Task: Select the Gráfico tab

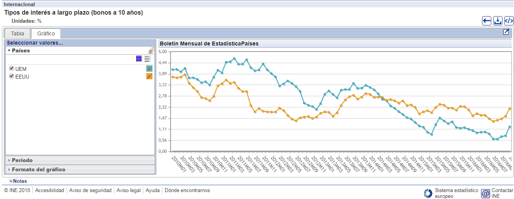Action: pyautogui.click(x=46, y=33)
